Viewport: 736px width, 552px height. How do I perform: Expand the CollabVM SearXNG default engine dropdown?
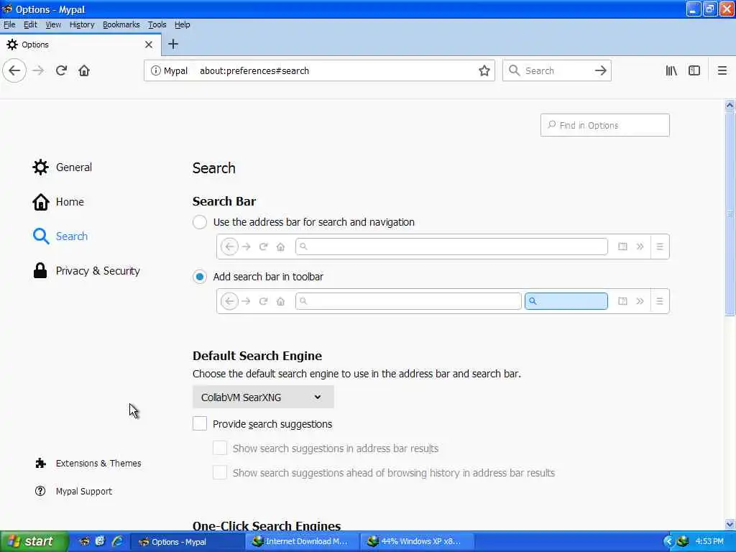[263, 397]
